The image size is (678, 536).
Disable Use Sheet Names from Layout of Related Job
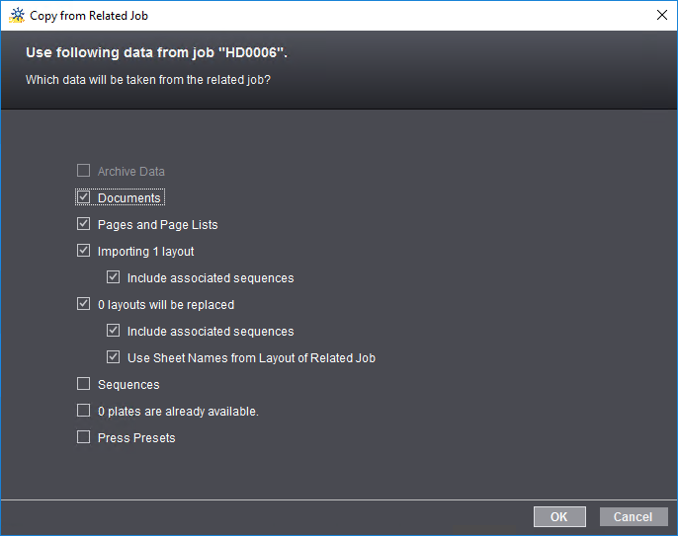pyautogui.click(x=114, y=357)
